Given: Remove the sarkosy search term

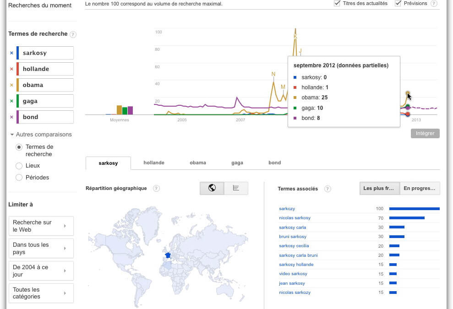Looking at the screenshot, I should click(x=11, y=53).
